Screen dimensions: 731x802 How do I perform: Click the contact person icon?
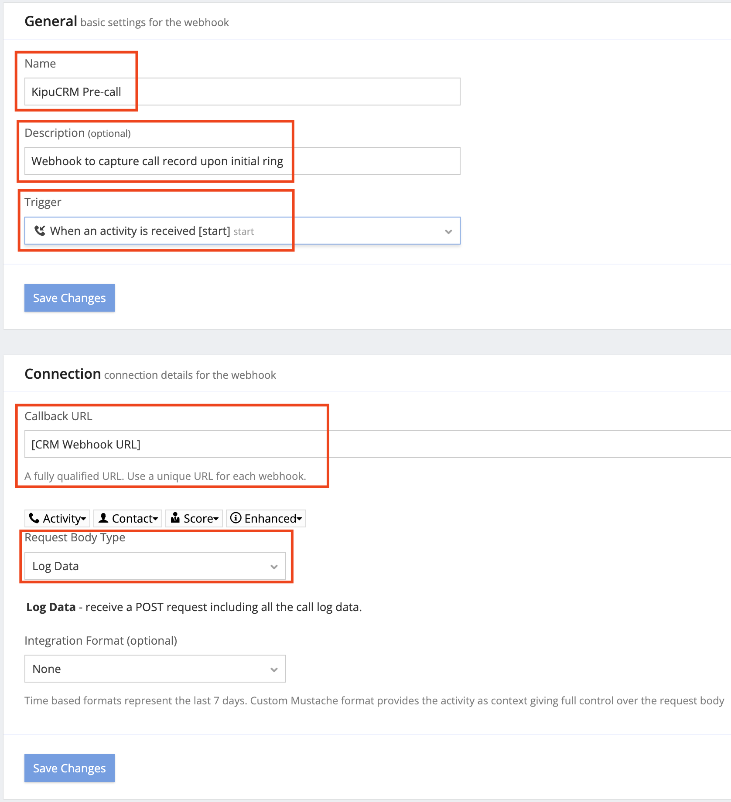(103, 518)
